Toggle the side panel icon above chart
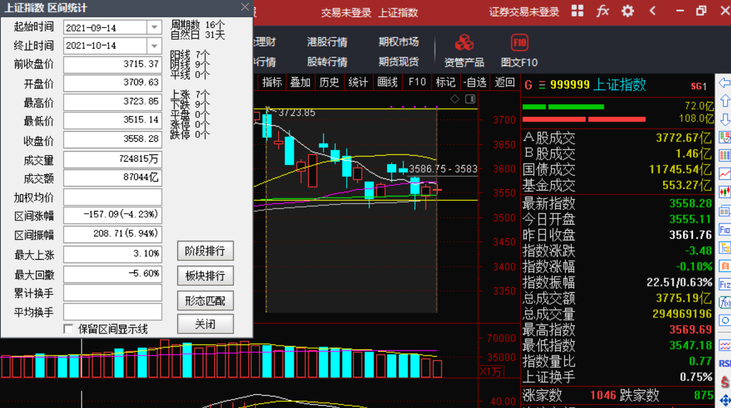Screen dimensions: 731x408 [x=470, y=99]
